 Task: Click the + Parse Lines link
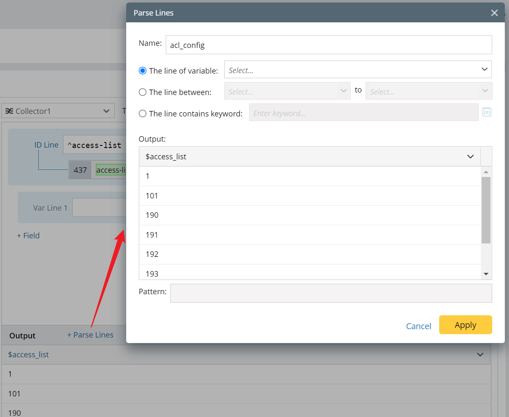pyautogui.click(x=90, y=335)
